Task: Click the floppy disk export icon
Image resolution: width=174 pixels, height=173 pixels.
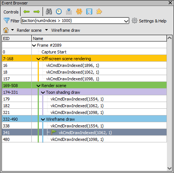Action: (89, 12)
